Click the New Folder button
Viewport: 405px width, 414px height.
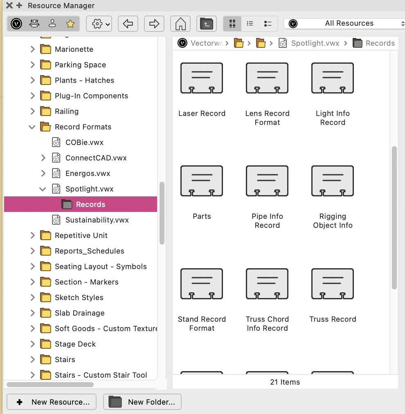click(142, 402)
